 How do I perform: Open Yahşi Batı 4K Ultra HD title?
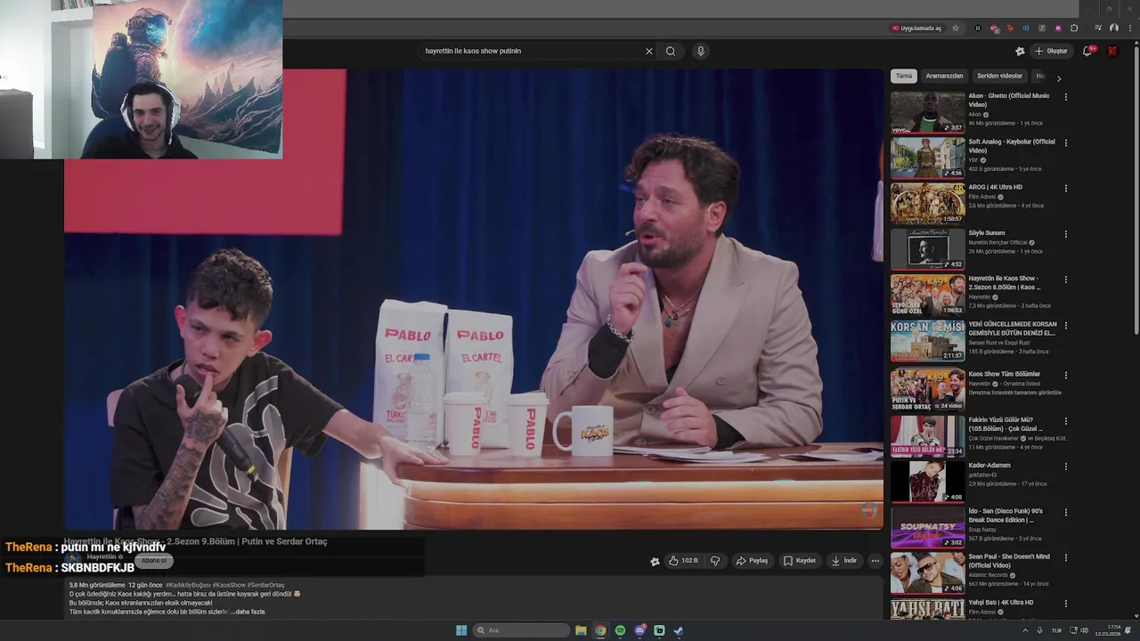coord(1001,603)
